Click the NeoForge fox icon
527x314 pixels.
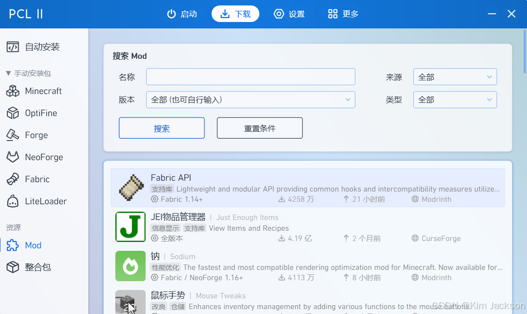point(13,157)
